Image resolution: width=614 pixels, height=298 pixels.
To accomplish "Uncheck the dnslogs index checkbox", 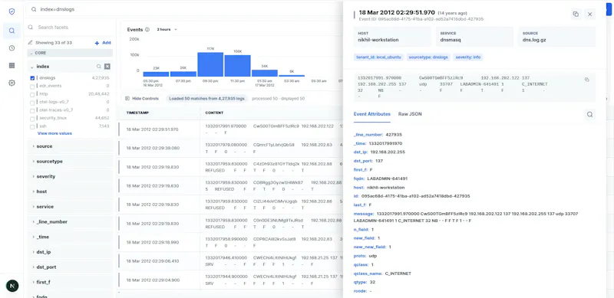I will pyautogui.click(x=32, y=78).
